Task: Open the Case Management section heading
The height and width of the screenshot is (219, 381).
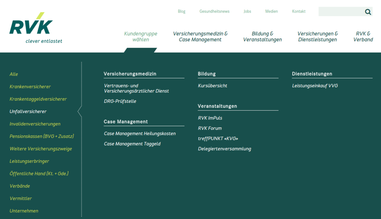Action: click(x=126, y=122)
